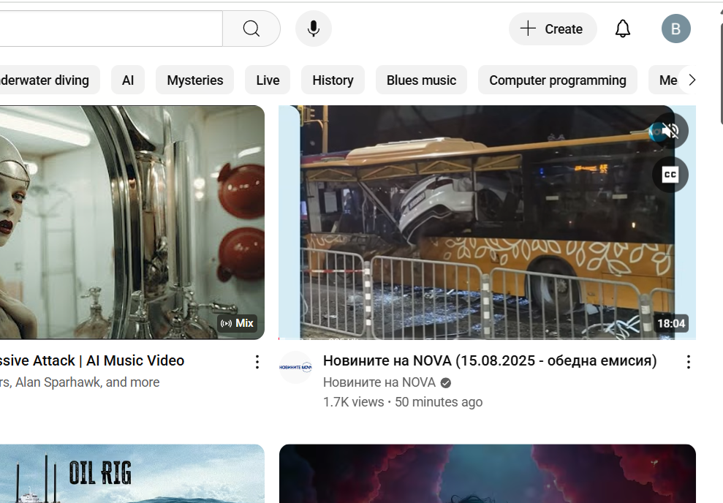Viewport: 723px width, 503px height.
Task: Click the 1.7K views text
Action: tap(353, 402)
